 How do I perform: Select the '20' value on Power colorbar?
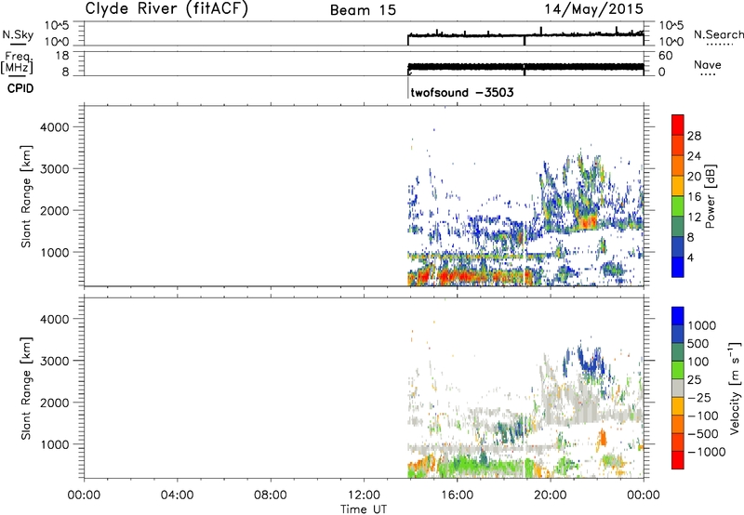694,177
